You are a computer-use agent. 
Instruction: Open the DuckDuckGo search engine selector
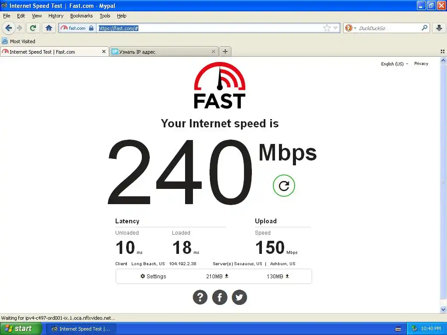351,28
